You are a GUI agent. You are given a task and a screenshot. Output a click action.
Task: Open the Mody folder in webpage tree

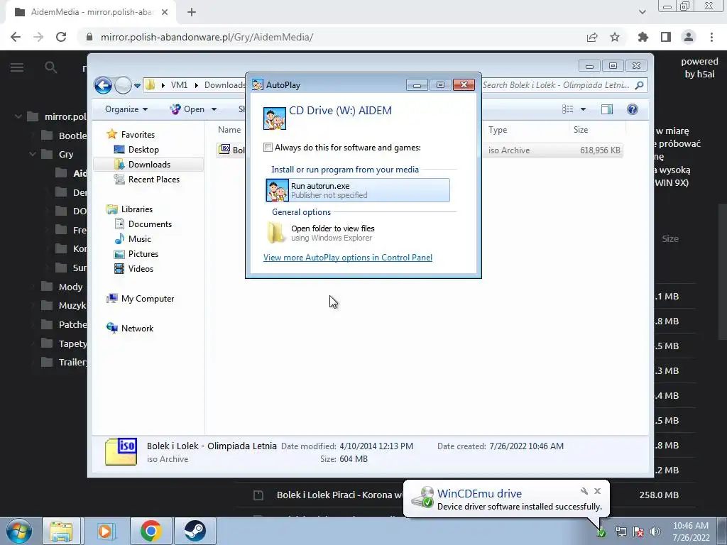62,287
